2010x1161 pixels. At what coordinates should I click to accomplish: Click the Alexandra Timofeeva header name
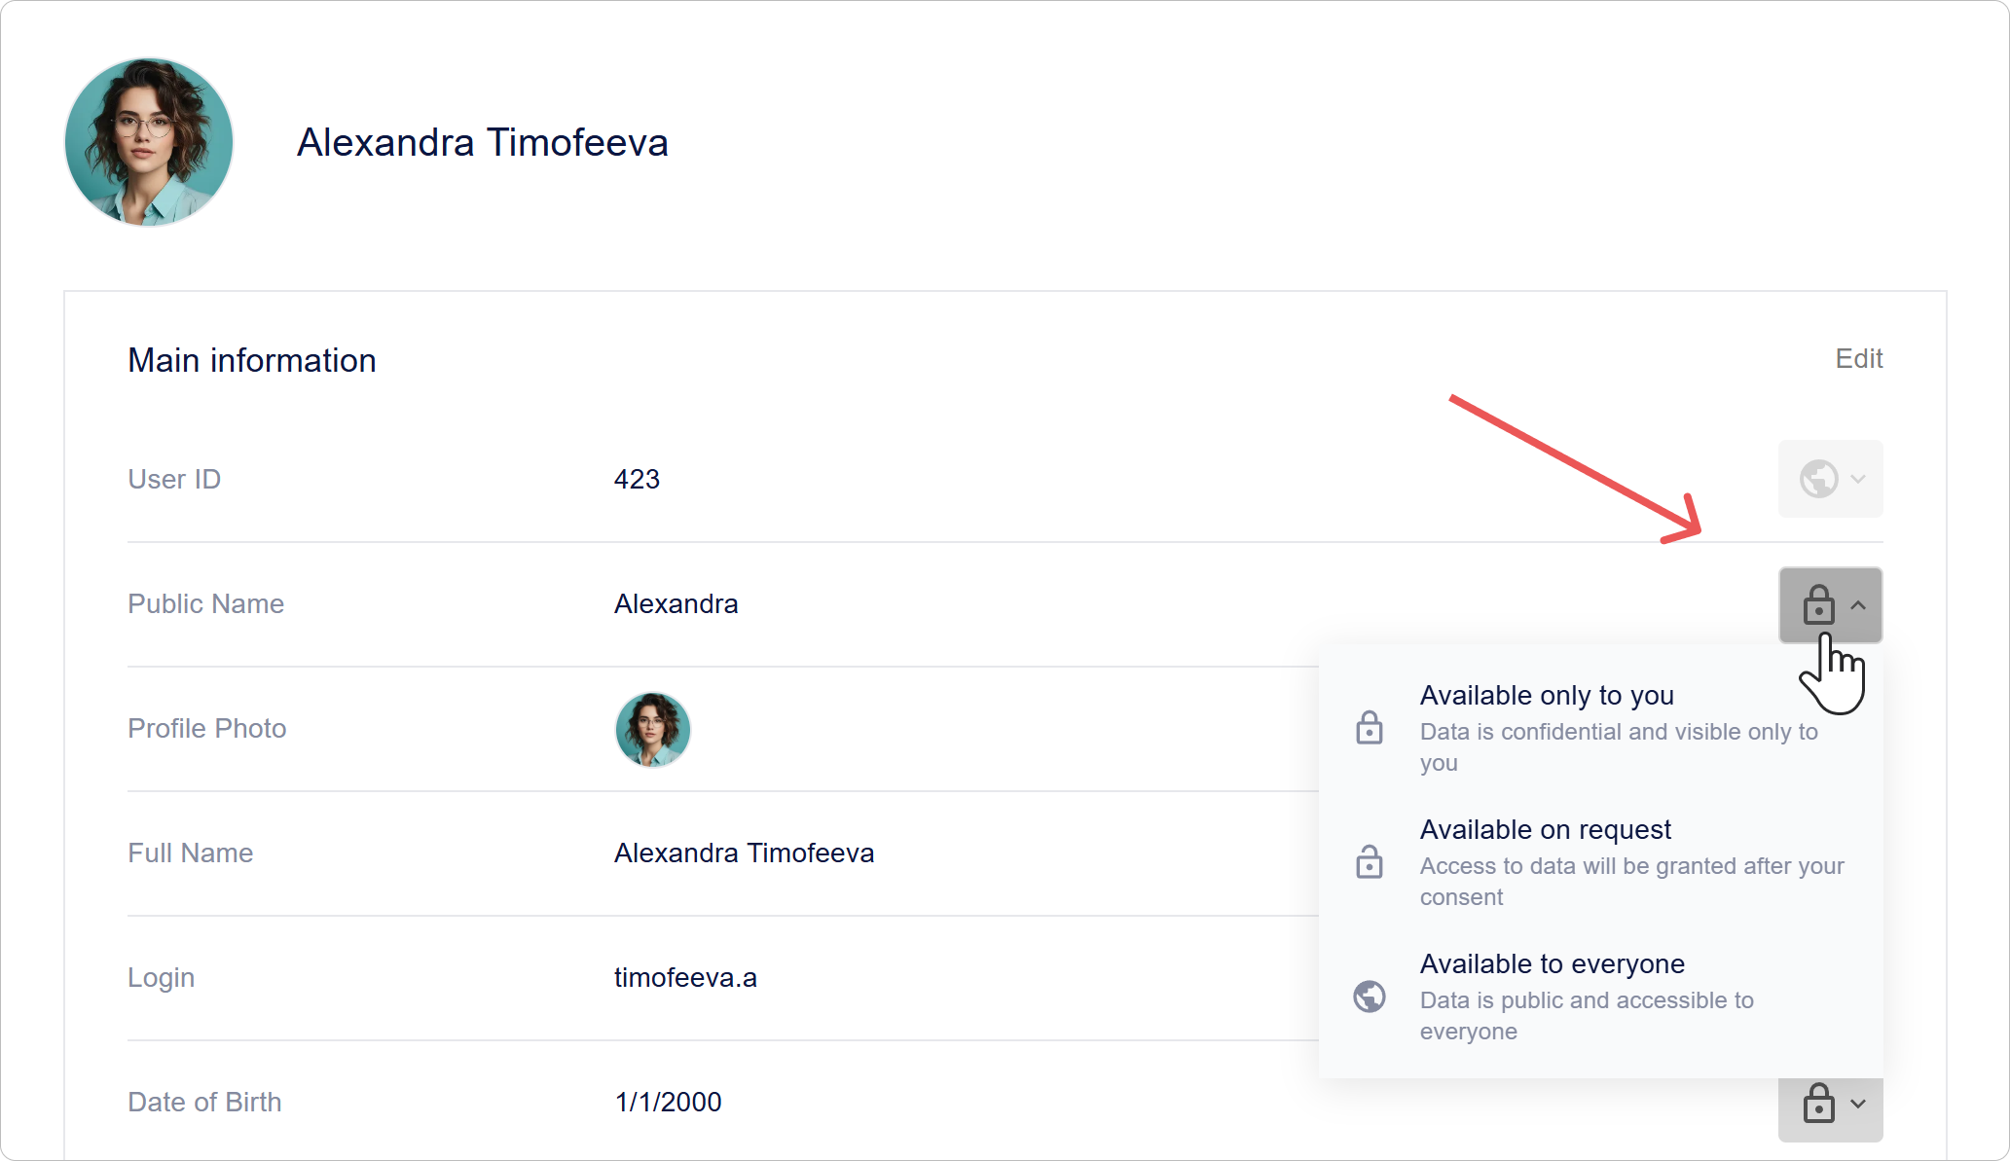click(x=482, y=142)
